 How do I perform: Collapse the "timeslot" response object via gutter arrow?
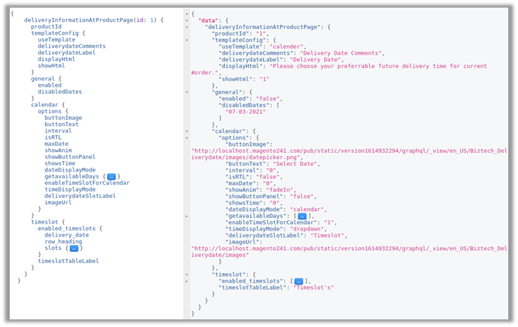[186, 274]
